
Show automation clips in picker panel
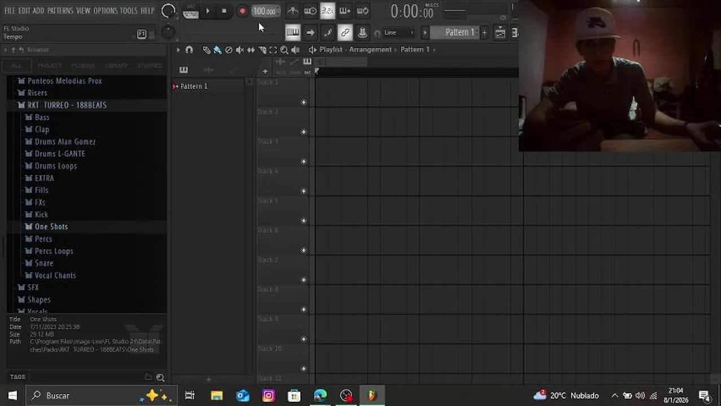tap(234, 70)
